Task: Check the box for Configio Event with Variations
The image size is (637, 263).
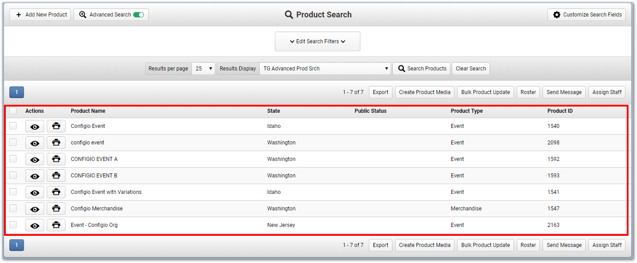Action: [13, 192]
